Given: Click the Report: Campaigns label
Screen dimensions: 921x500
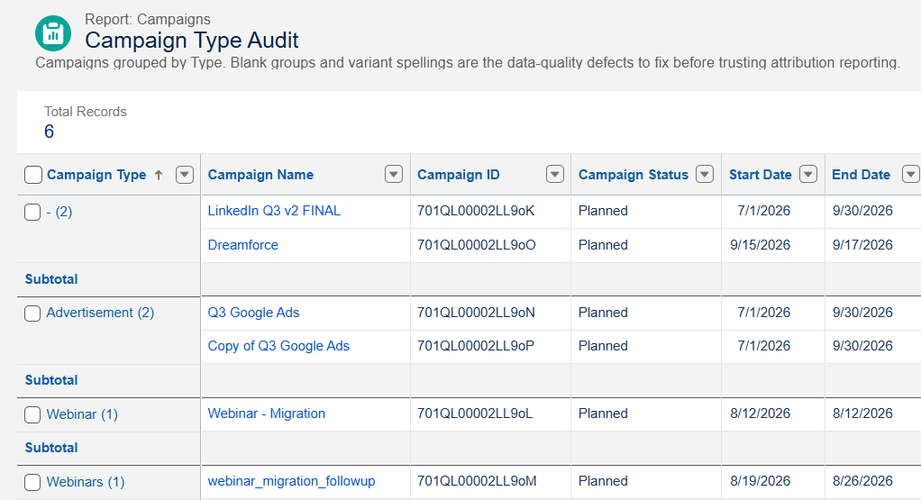Looking at the screenshot, I should [148, 19].
